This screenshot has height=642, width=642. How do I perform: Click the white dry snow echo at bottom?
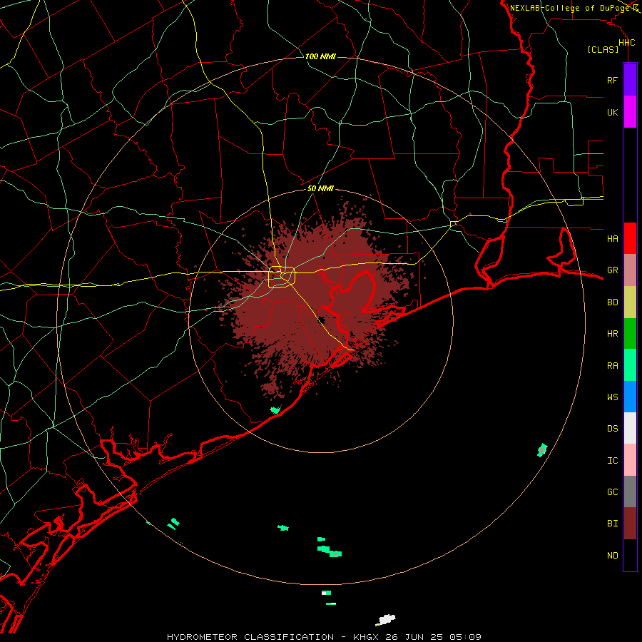(385, 620)
